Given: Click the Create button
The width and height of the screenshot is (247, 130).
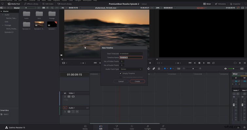Looking at the screenshot, I should pos(137,81).
